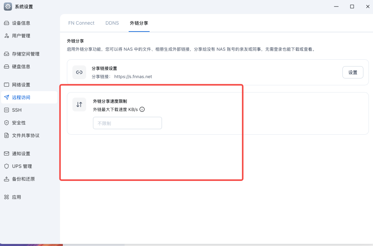Click the 用户管理 user icon
373x246 pixels.
(x=7, y=36)
